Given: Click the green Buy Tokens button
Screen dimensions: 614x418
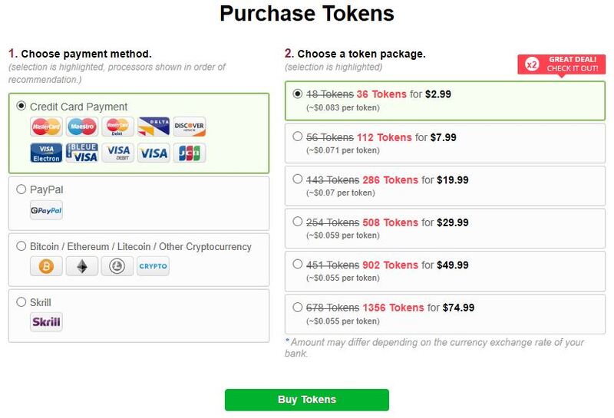Looking at the screenshot, I should [x=307, y=400].
